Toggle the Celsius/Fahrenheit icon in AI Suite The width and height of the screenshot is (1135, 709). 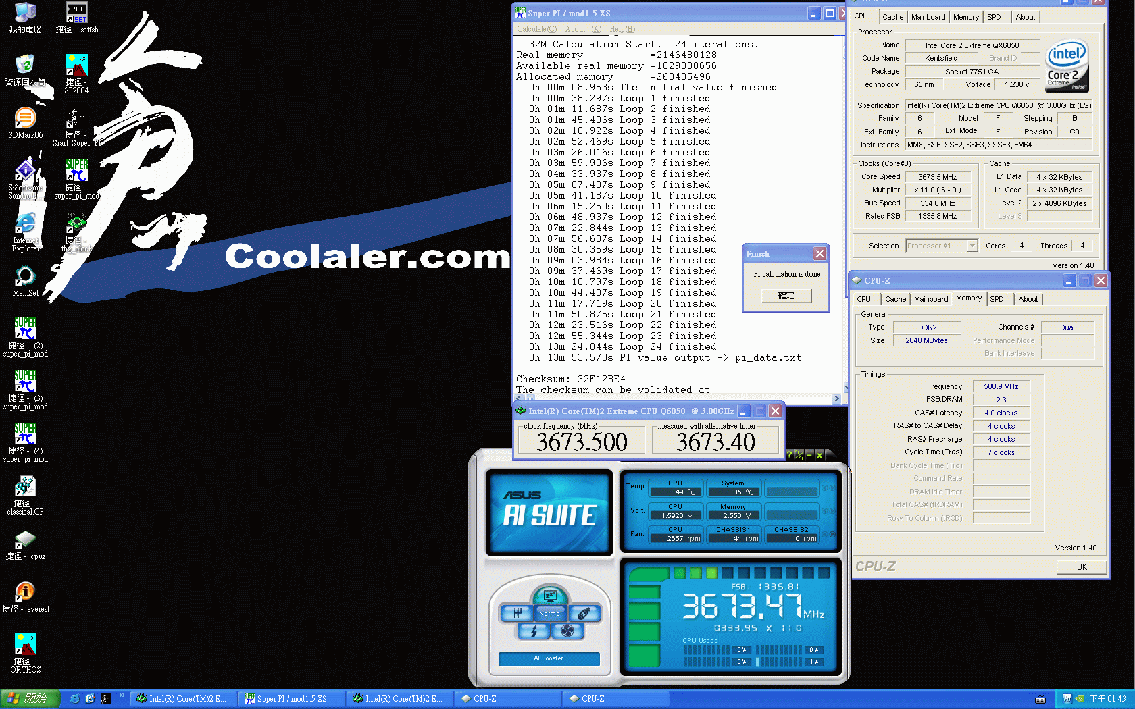(799, 454)
